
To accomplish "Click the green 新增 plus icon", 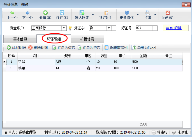I will click(x=45, y=13).
